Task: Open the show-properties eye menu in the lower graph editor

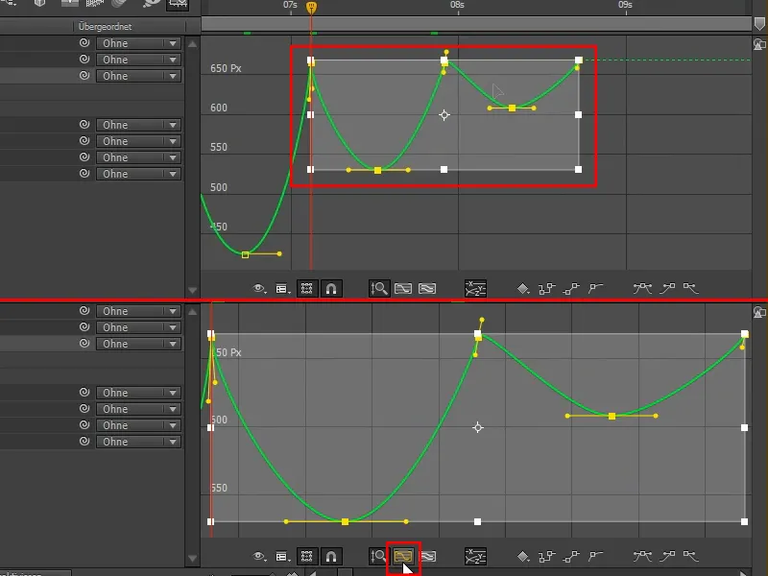Action: pyautogui.click(x=259, y=557)
